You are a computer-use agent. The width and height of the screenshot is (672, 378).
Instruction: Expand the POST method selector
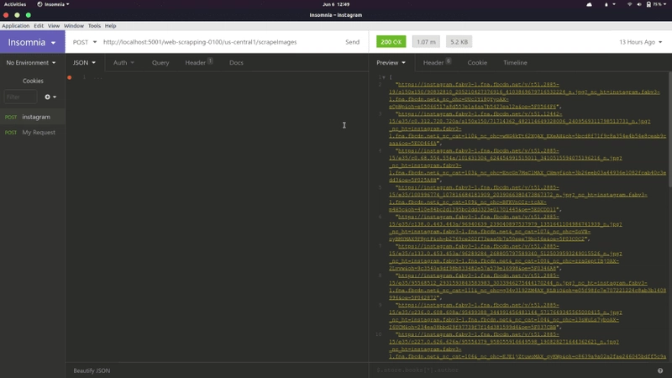coord(85,42)
